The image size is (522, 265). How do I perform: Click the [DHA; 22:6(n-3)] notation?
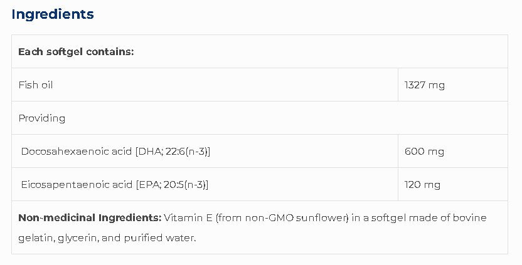click(173, 151)
